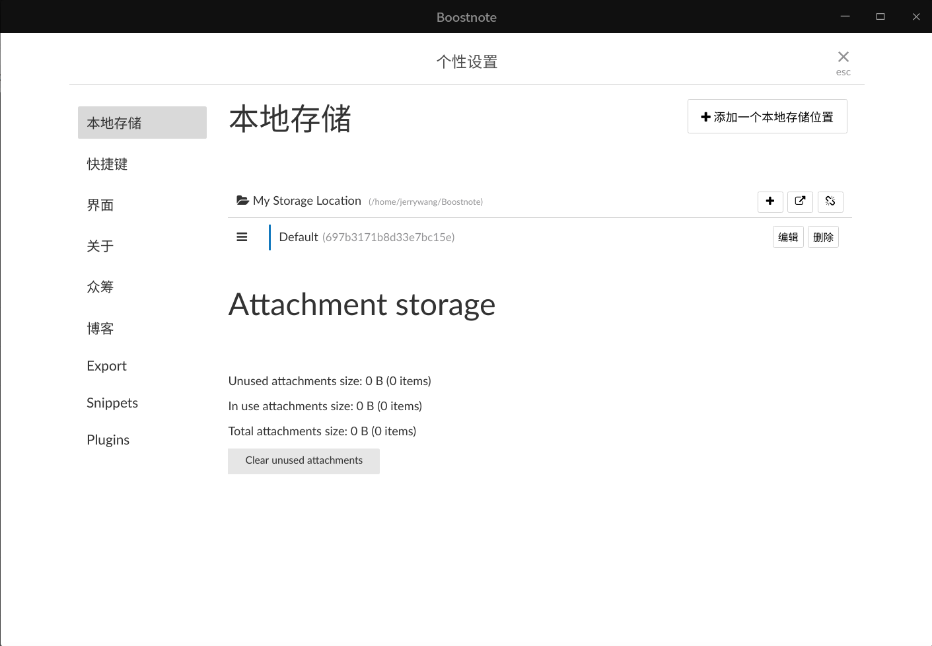Screen dimensions: 932x646
Task: Click 添加一个本地存储位置 button
Action: tap(767, 117)
